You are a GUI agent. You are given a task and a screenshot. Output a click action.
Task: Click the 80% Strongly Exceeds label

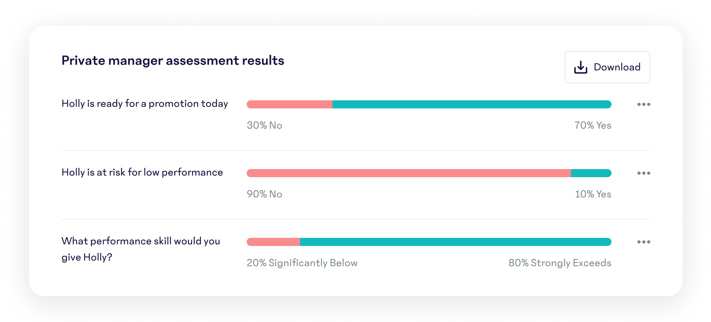click(560, 263)
